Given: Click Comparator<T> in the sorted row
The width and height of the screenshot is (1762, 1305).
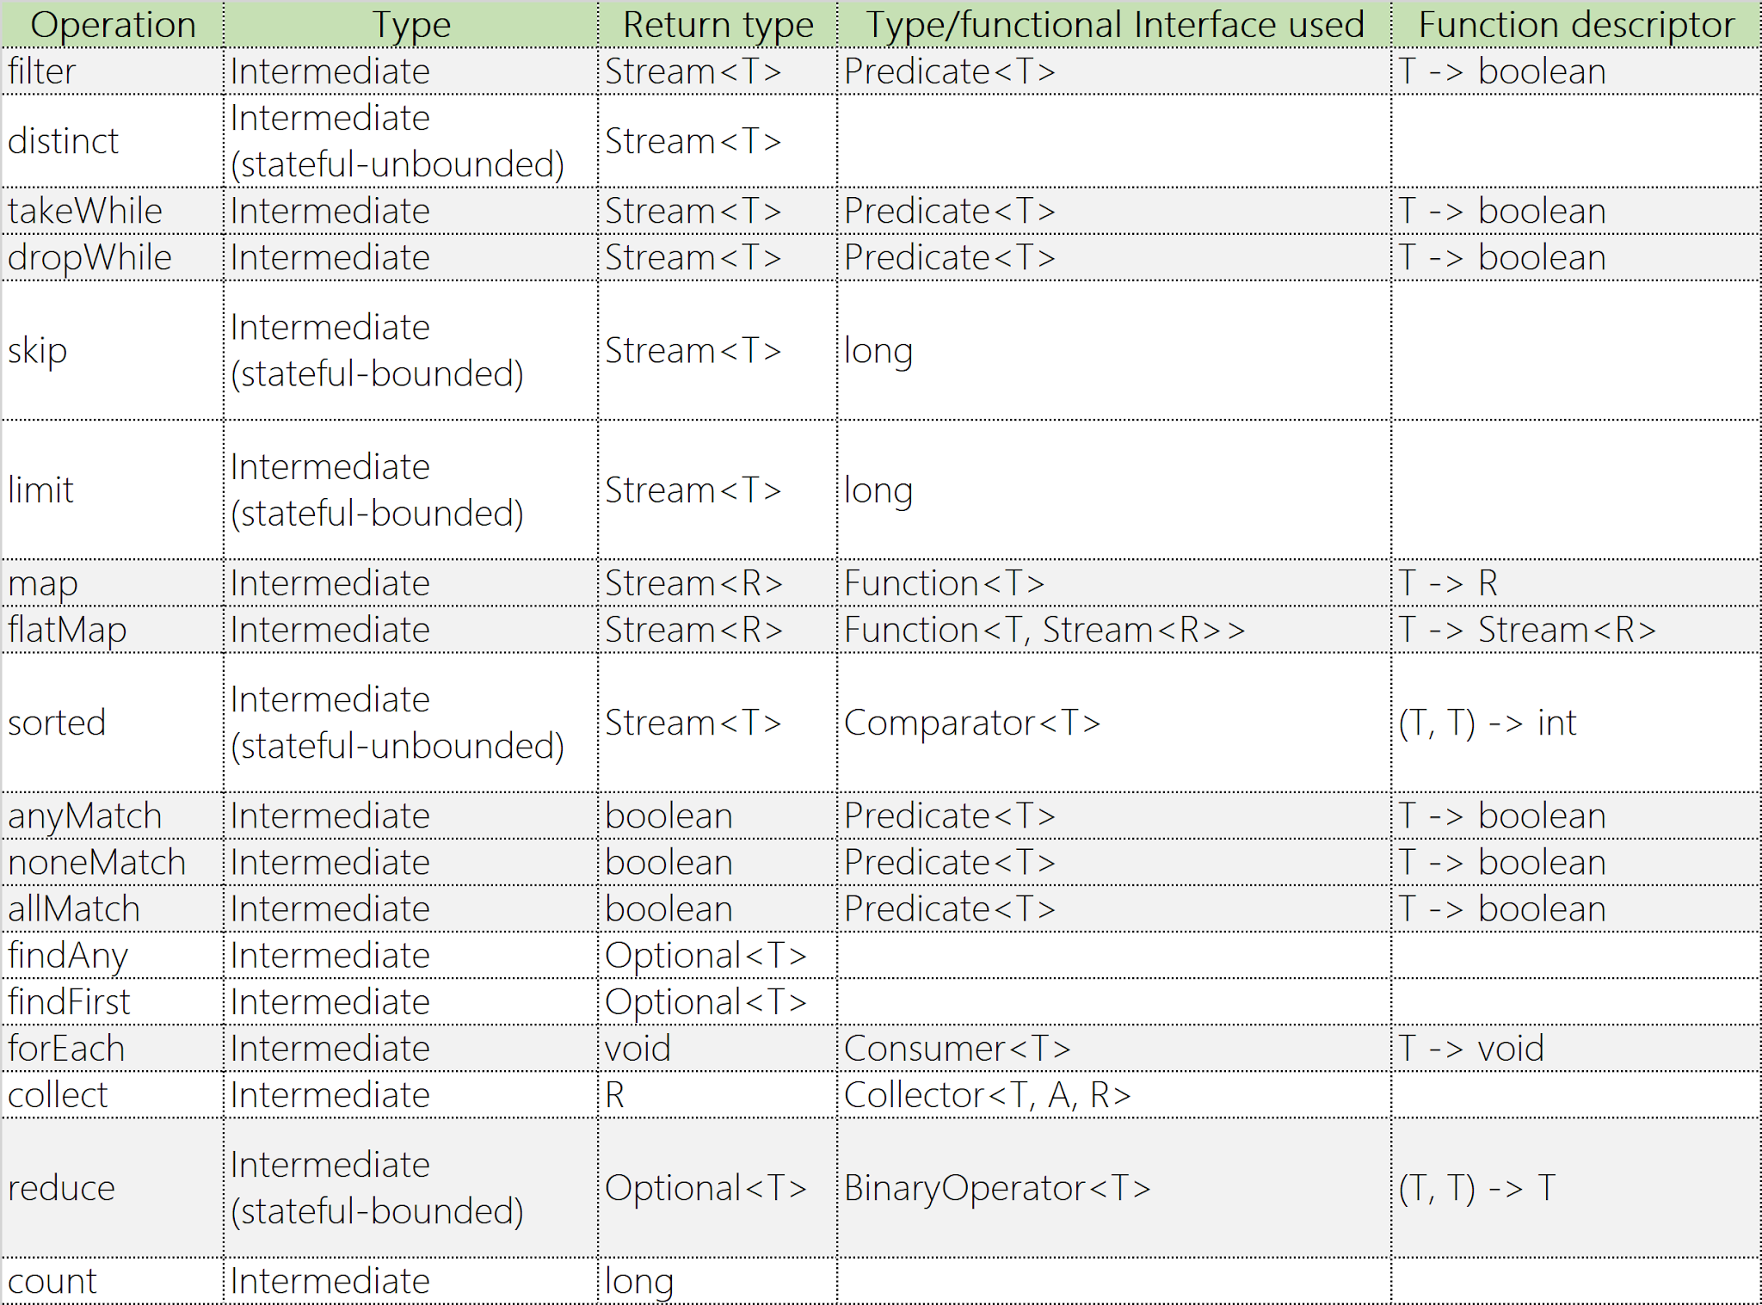Looking at the screenshot, I should (x=972, y=723).
